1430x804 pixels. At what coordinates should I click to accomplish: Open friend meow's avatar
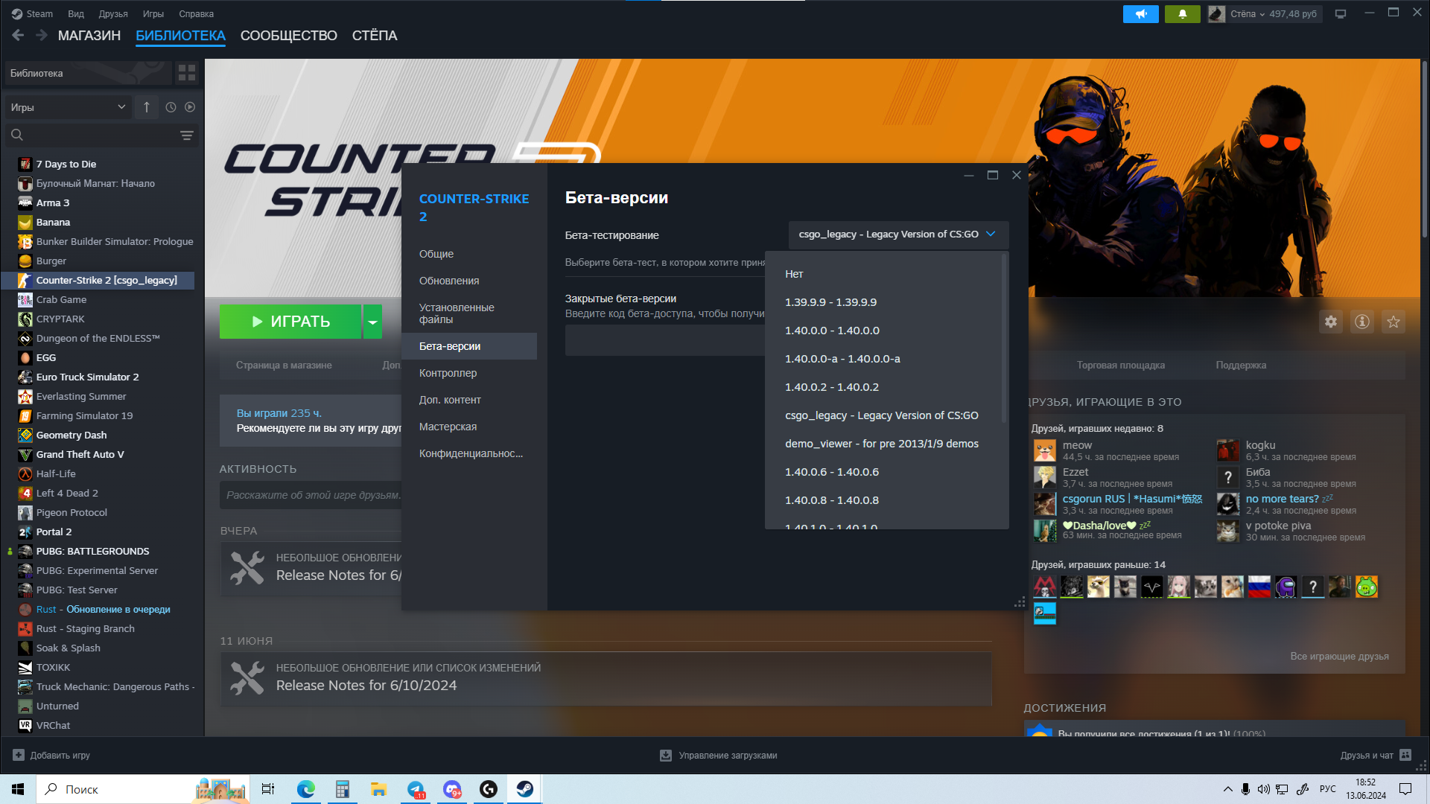[1045, 451]
